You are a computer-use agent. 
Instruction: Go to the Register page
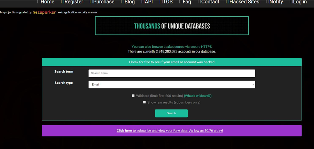[x=73, y=2]
